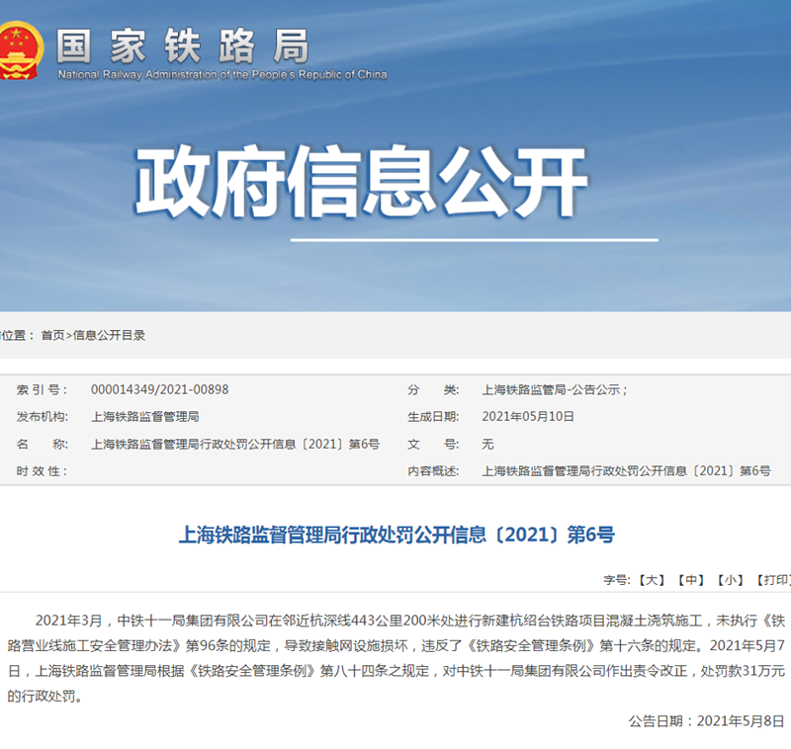
Task: Open 信息公开目录 breadcrumb link
Action: point(109,335)
